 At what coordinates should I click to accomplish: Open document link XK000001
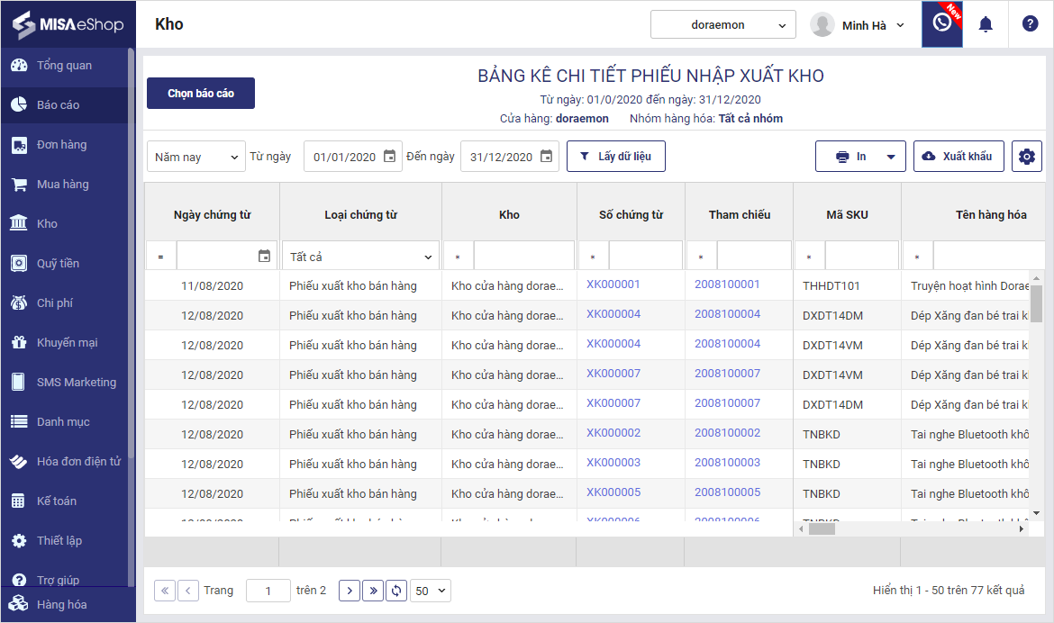tap(613, 284)
